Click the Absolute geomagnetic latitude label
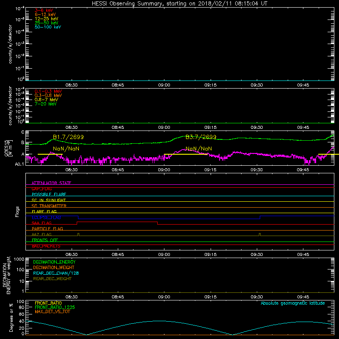The width and height of the screenshot is (339, 339). pyautogui.click(x=293, y=303)
